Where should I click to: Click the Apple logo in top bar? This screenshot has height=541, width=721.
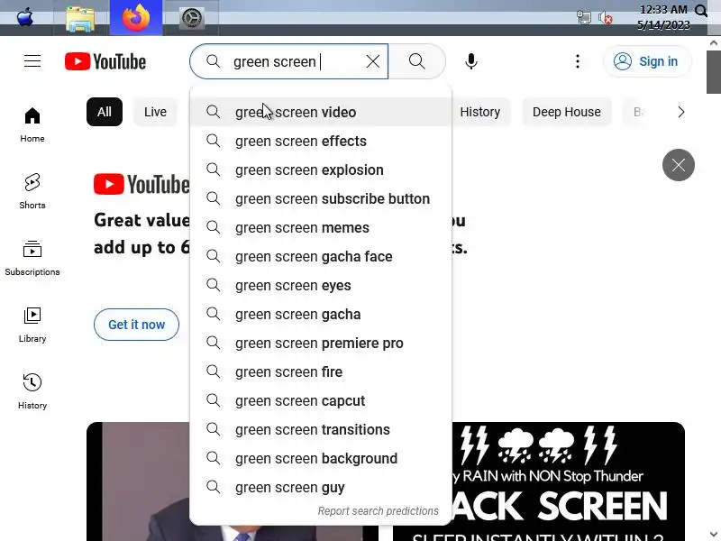point(25,18)
